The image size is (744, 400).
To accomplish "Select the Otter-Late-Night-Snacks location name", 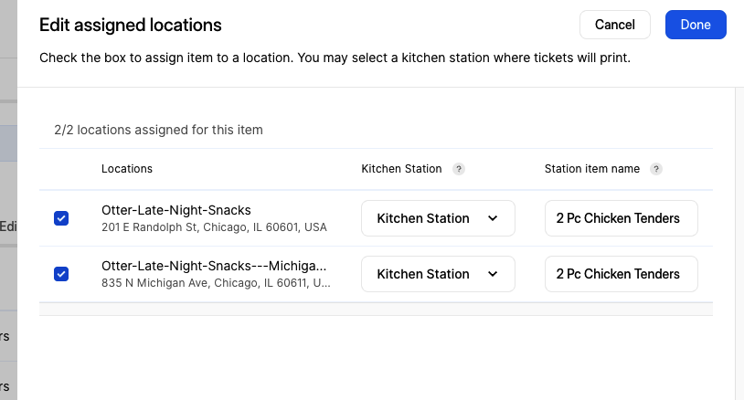I will point(176,210).
